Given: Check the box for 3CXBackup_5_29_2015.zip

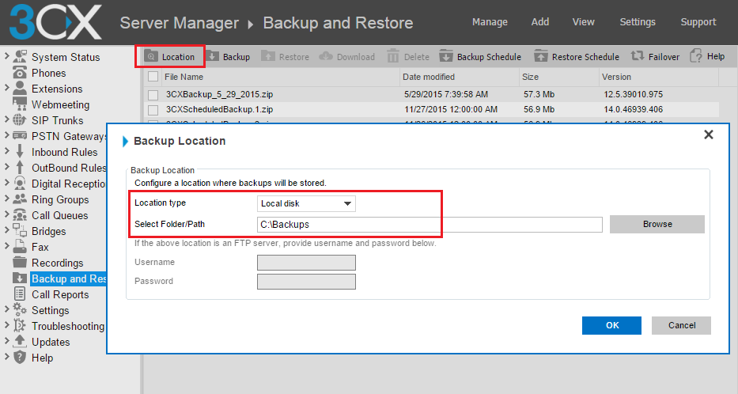Looking at the screenshot, I should pyautogui.click(x=153, y=95).
